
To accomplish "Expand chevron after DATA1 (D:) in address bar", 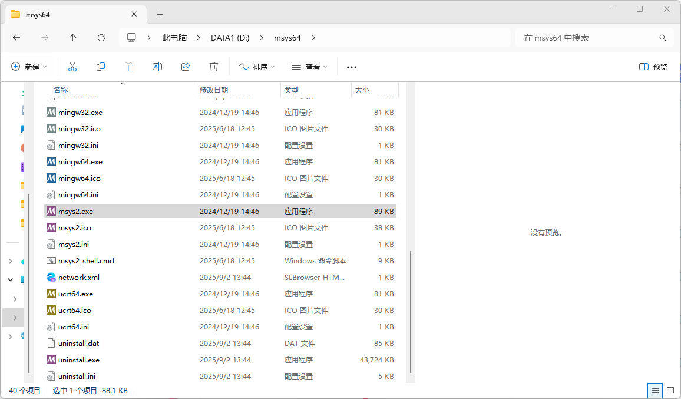I will [262, 38].
